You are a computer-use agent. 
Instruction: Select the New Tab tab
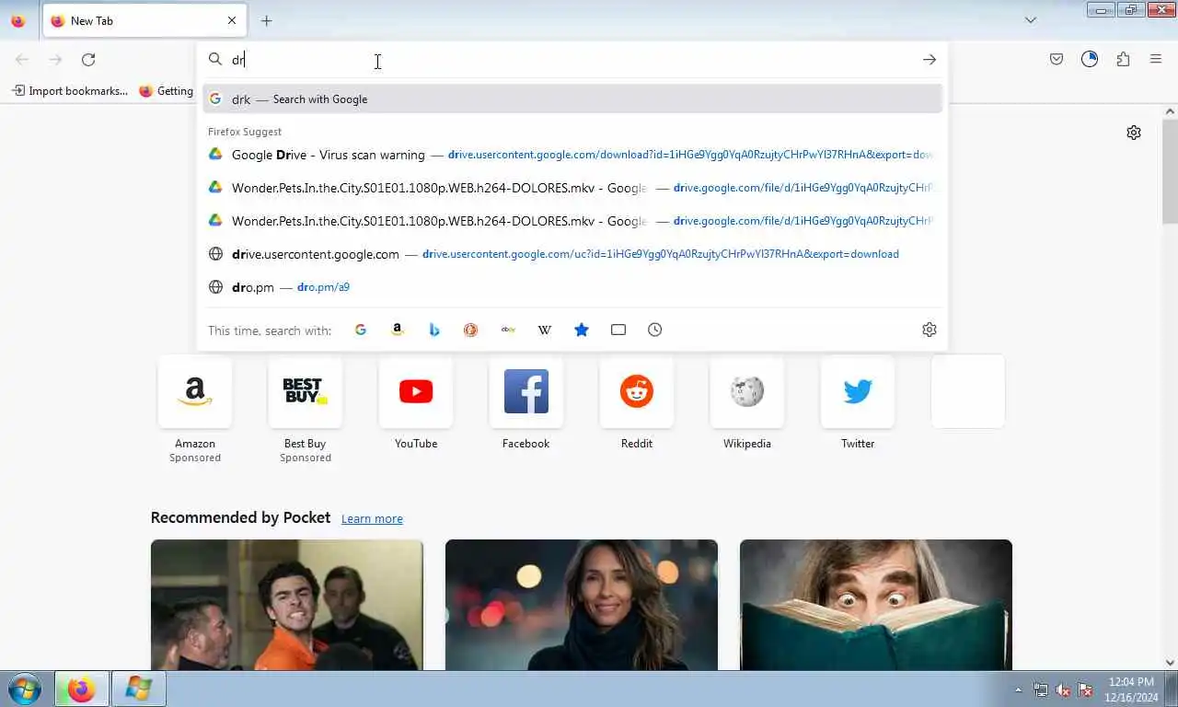[x=144, y=20]
